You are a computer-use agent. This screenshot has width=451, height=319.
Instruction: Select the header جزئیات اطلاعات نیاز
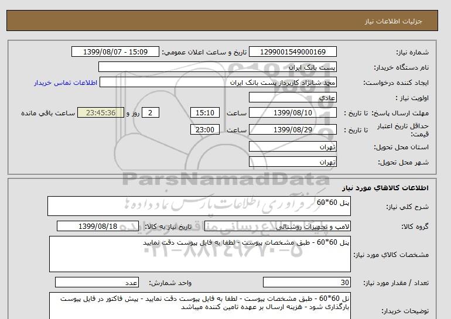[x=393, y=21]
